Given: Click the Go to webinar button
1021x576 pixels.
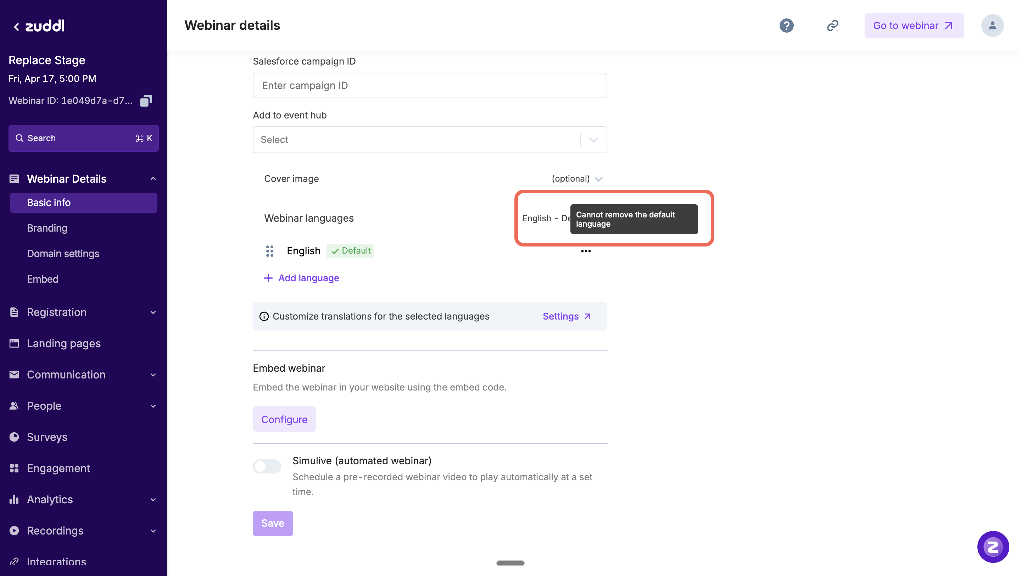Looking at the screenshot, I should [914, 26].
